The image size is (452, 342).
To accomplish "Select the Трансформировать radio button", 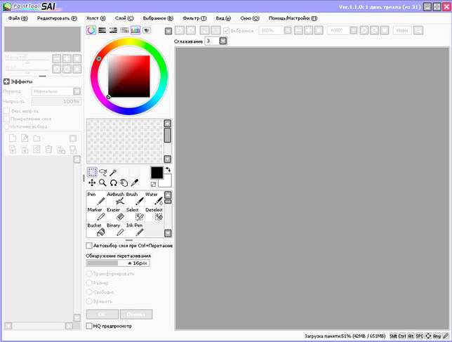I will point(89,273).
